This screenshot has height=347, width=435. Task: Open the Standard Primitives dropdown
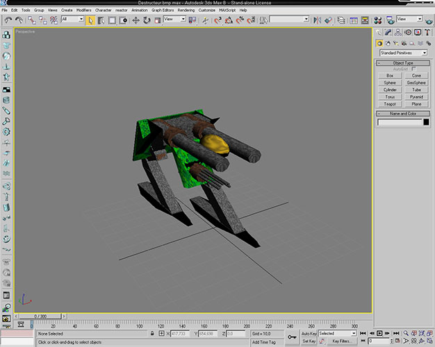404,53
